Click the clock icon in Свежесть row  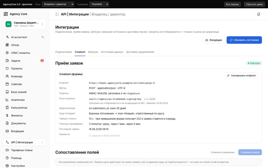coord(90,136)
